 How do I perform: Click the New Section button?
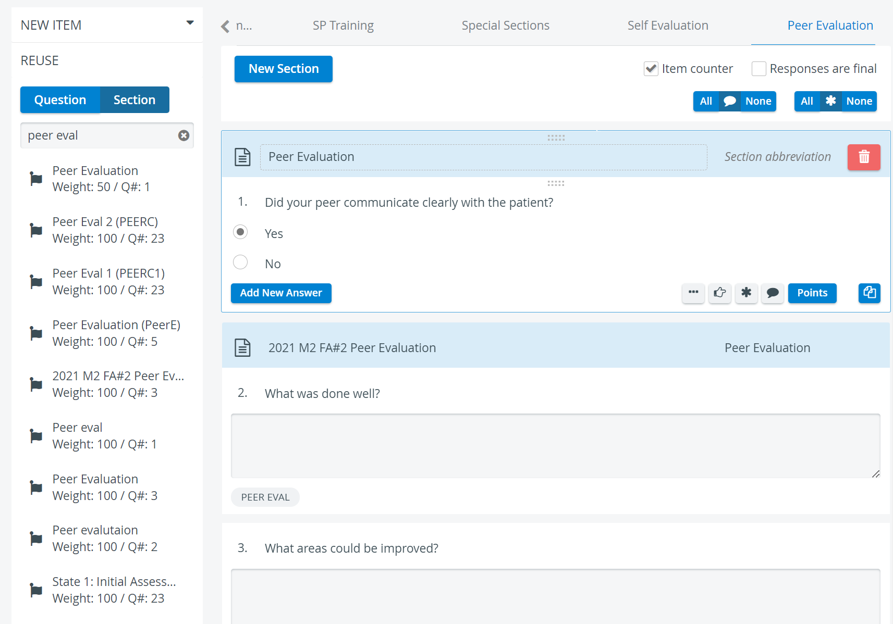point(284,69)
